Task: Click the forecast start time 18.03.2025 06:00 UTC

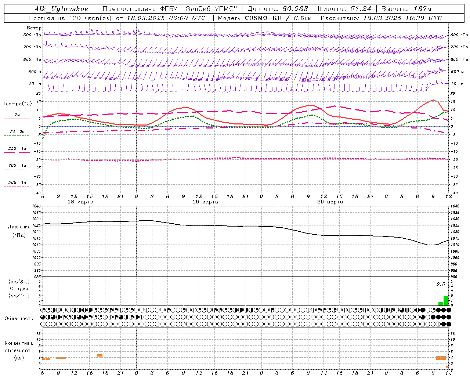Action: coord(166,18)
